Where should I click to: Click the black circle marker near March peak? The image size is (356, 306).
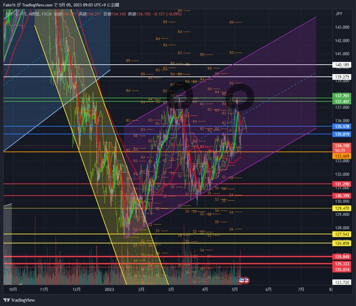click(183, 94)
